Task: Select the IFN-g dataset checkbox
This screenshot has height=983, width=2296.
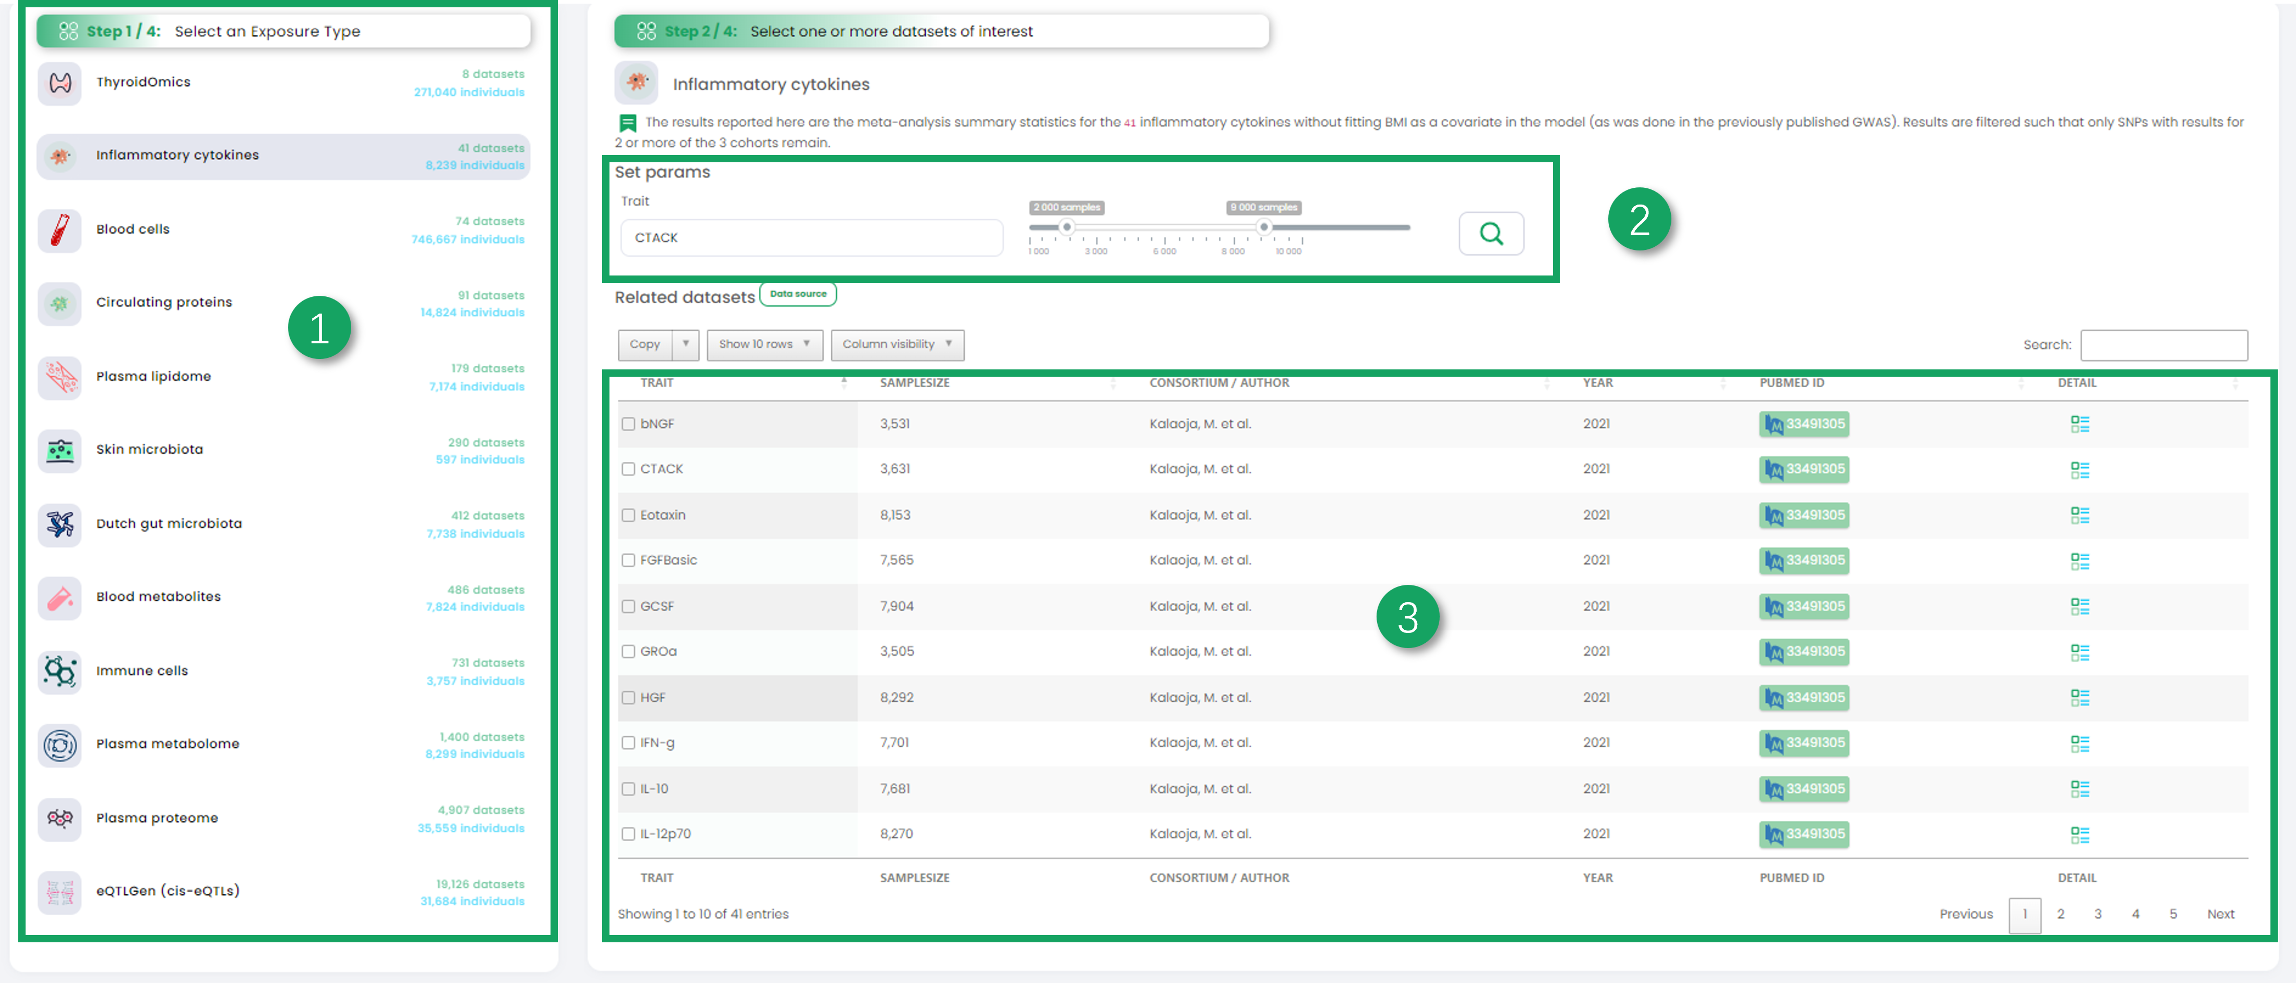Action: coord(627,744)
